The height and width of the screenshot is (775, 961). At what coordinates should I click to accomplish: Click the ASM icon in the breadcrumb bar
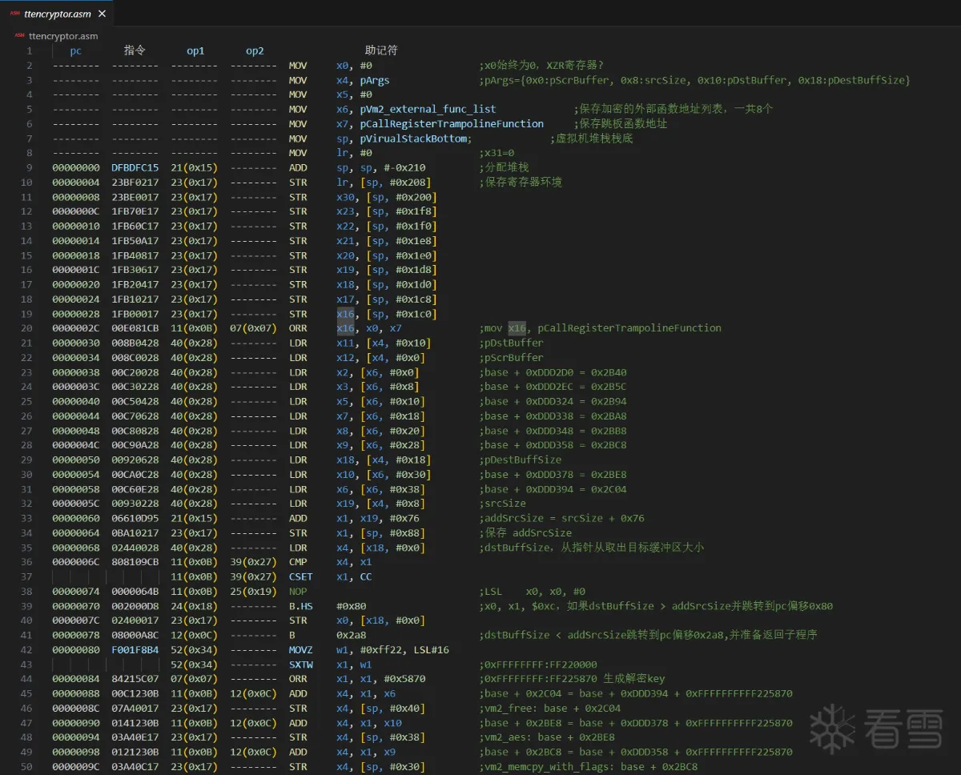19,36
